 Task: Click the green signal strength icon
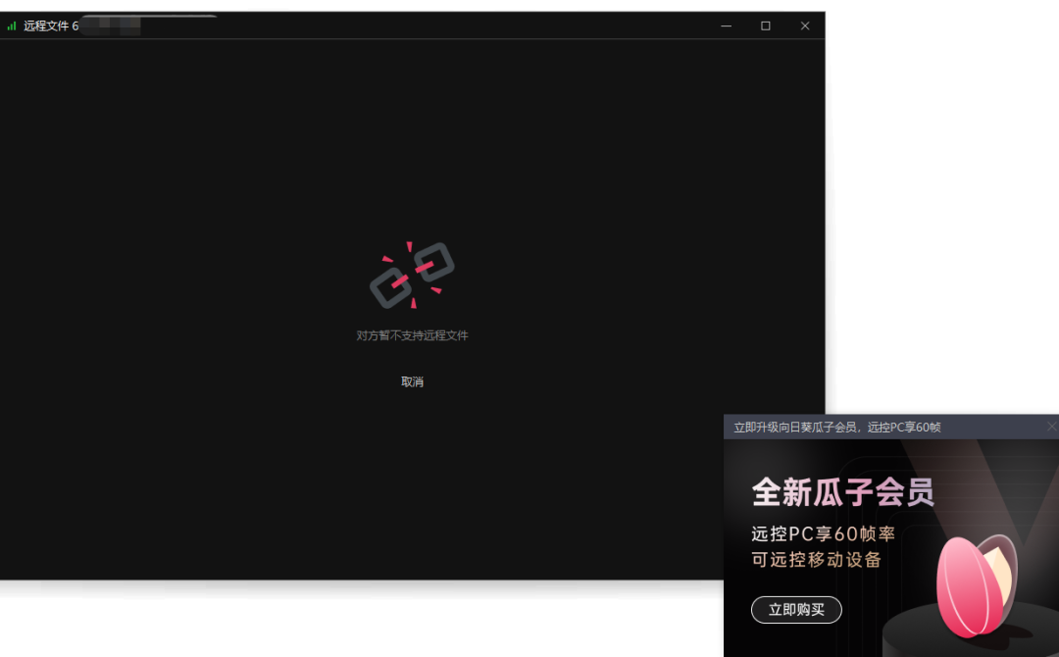pos(12,26)
